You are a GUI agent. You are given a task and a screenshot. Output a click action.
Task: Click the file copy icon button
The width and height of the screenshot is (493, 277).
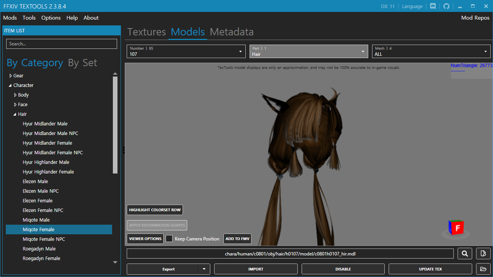(x=483, y=254)
